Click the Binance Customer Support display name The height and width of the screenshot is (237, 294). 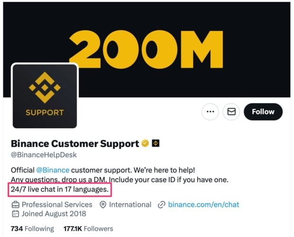click(75, 143)
